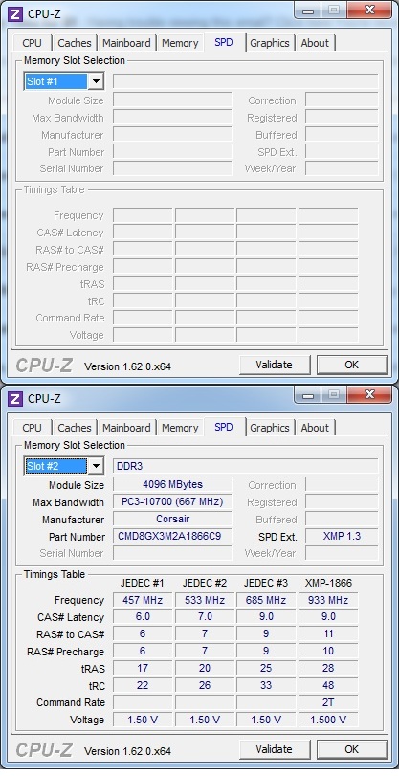The height and width of the screenshot is (776, 399).
Task: Open Graphics tab in bottom CPU-Z window
Action: 269,428
